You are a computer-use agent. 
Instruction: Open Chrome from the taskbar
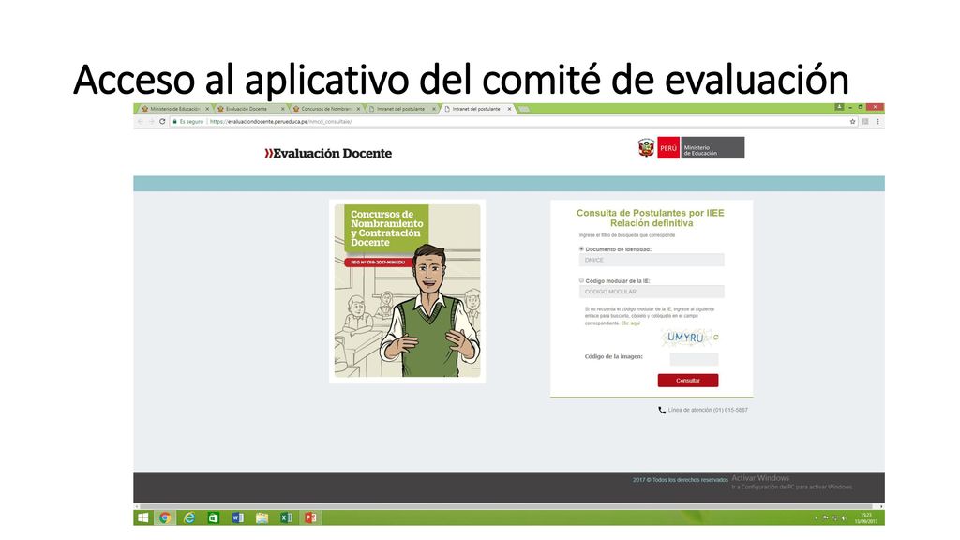pyautogui.click(x=165, y=517)
